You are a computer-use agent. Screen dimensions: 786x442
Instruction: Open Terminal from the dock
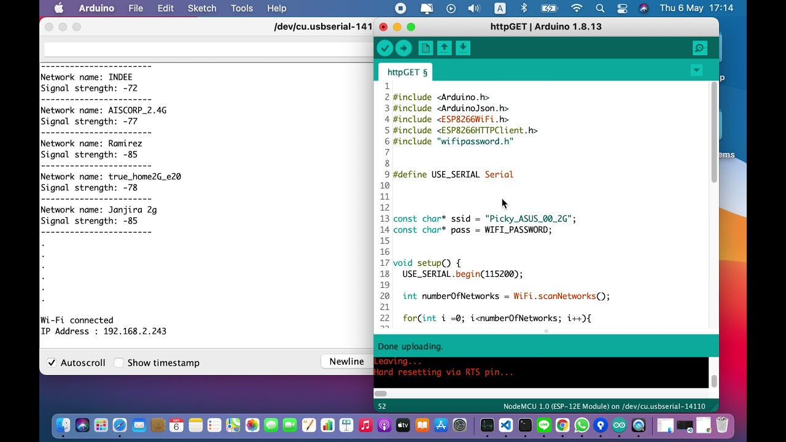click(x=524, y=425)
